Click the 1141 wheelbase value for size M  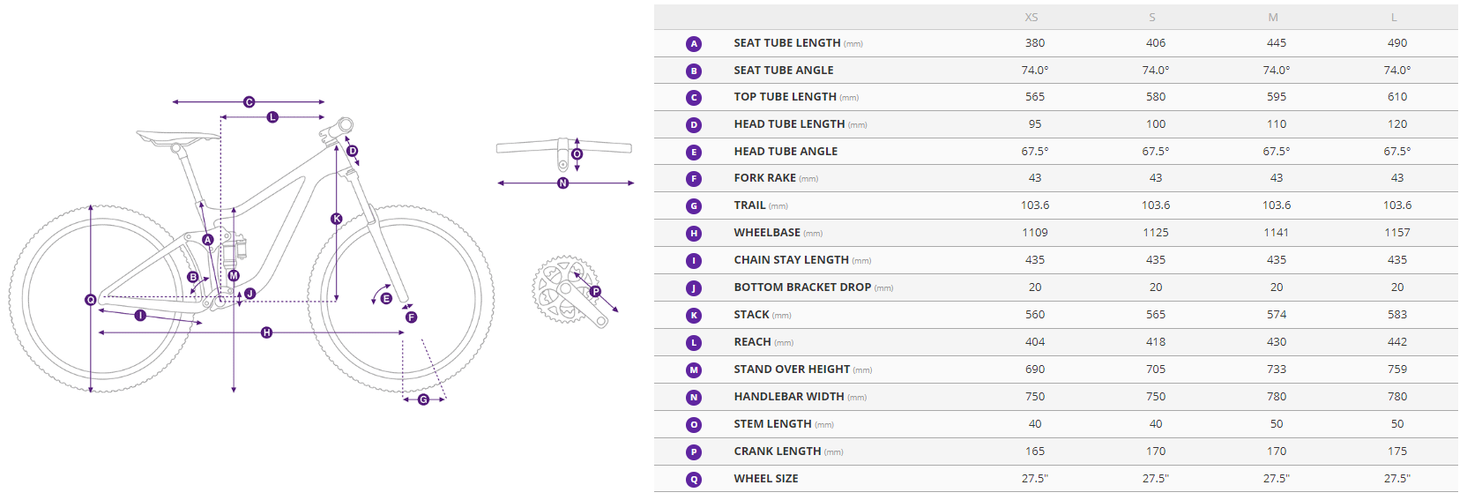tap(1276, 233)
